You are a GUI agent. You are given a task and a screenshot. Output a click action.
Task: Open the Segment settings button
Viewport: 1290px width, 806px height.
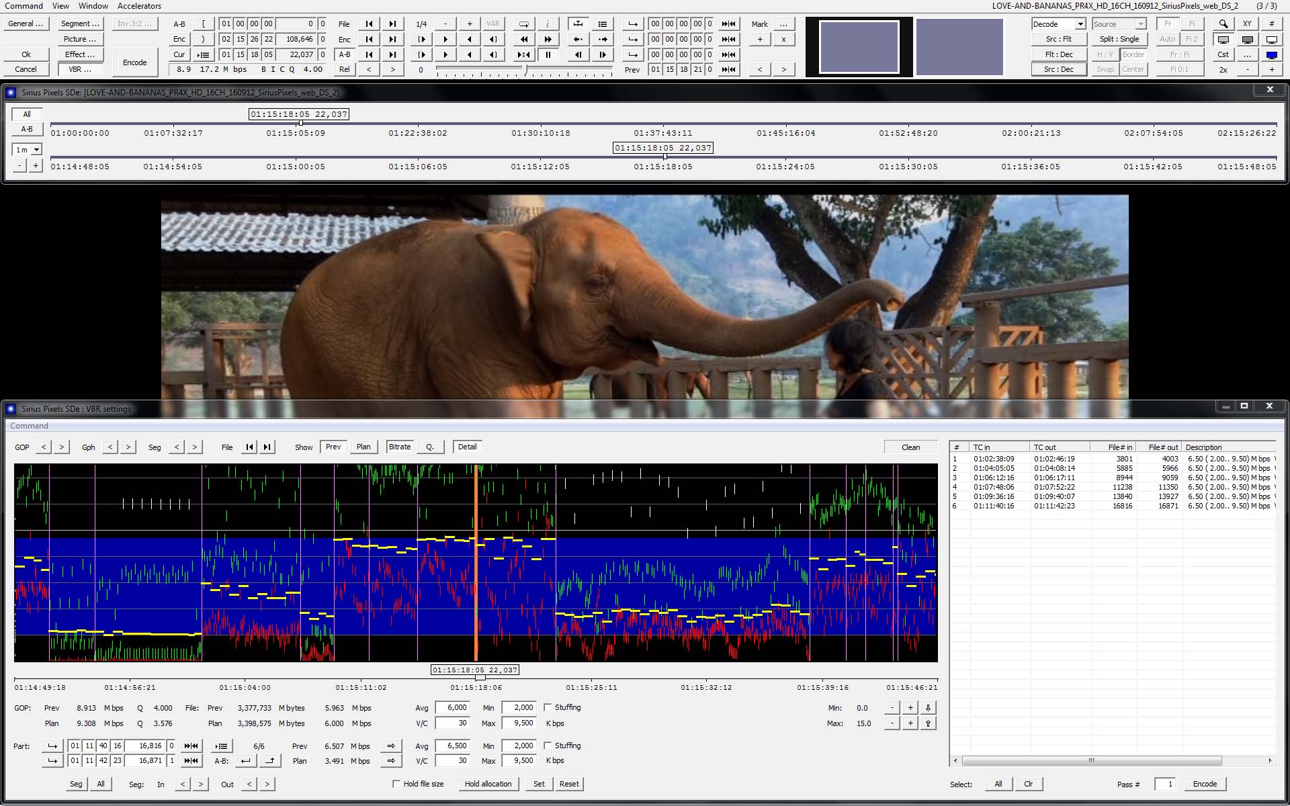coord(80,24)
